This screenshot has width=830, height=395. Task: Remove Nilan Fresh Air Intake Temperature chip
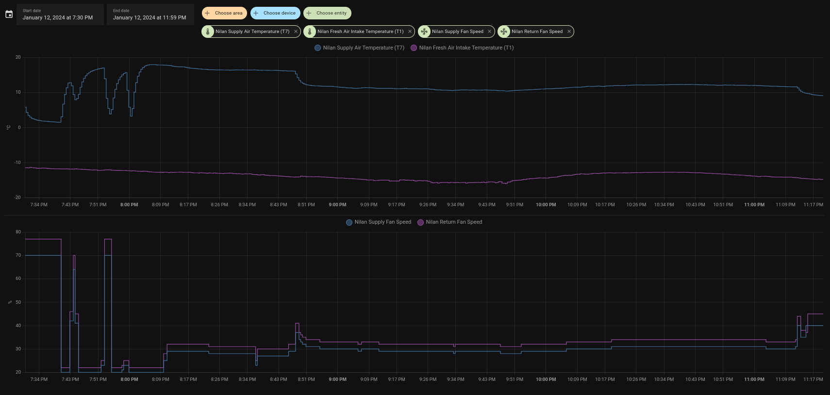coord(410,32)
